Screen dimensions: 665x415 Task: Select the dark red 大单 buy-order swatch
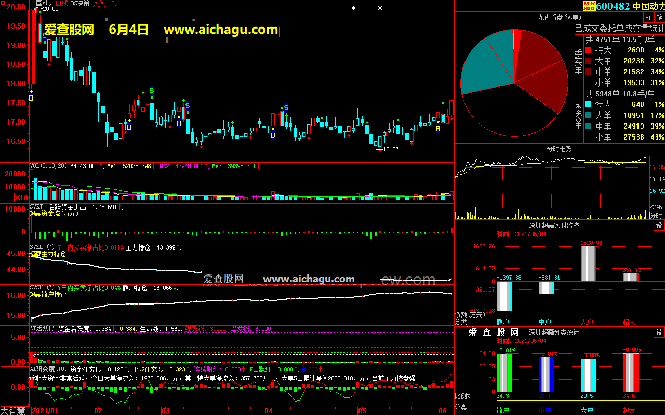click(x=588, y=61)
